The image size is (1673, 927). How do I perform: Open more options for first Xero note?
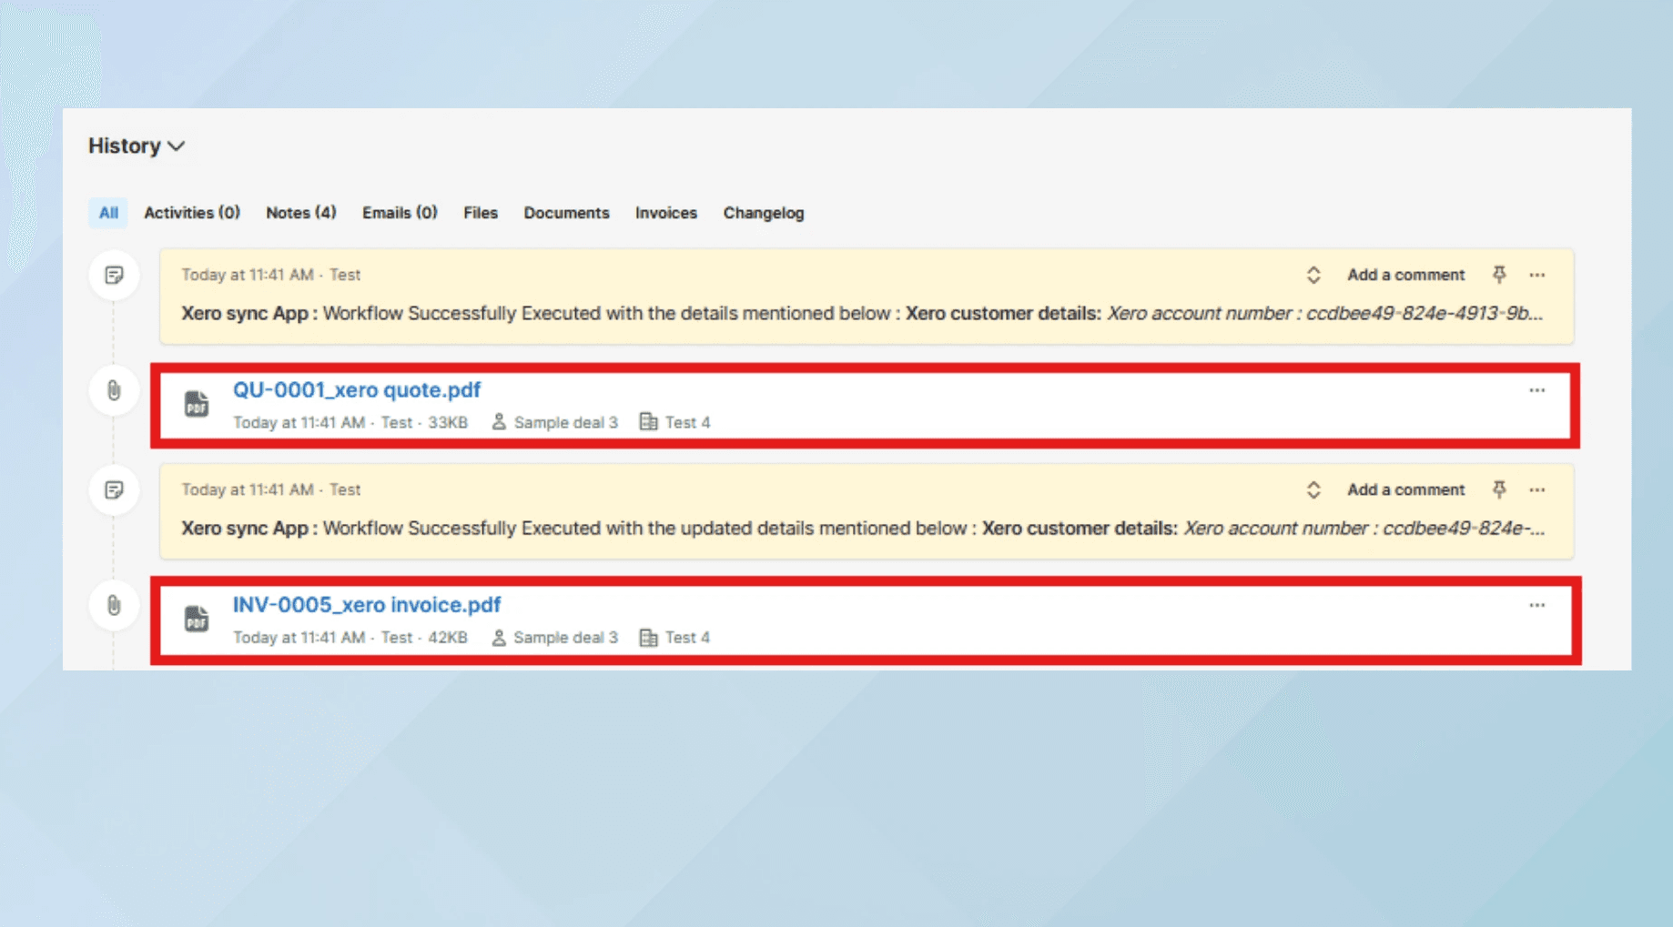(x=1537, y=275)
